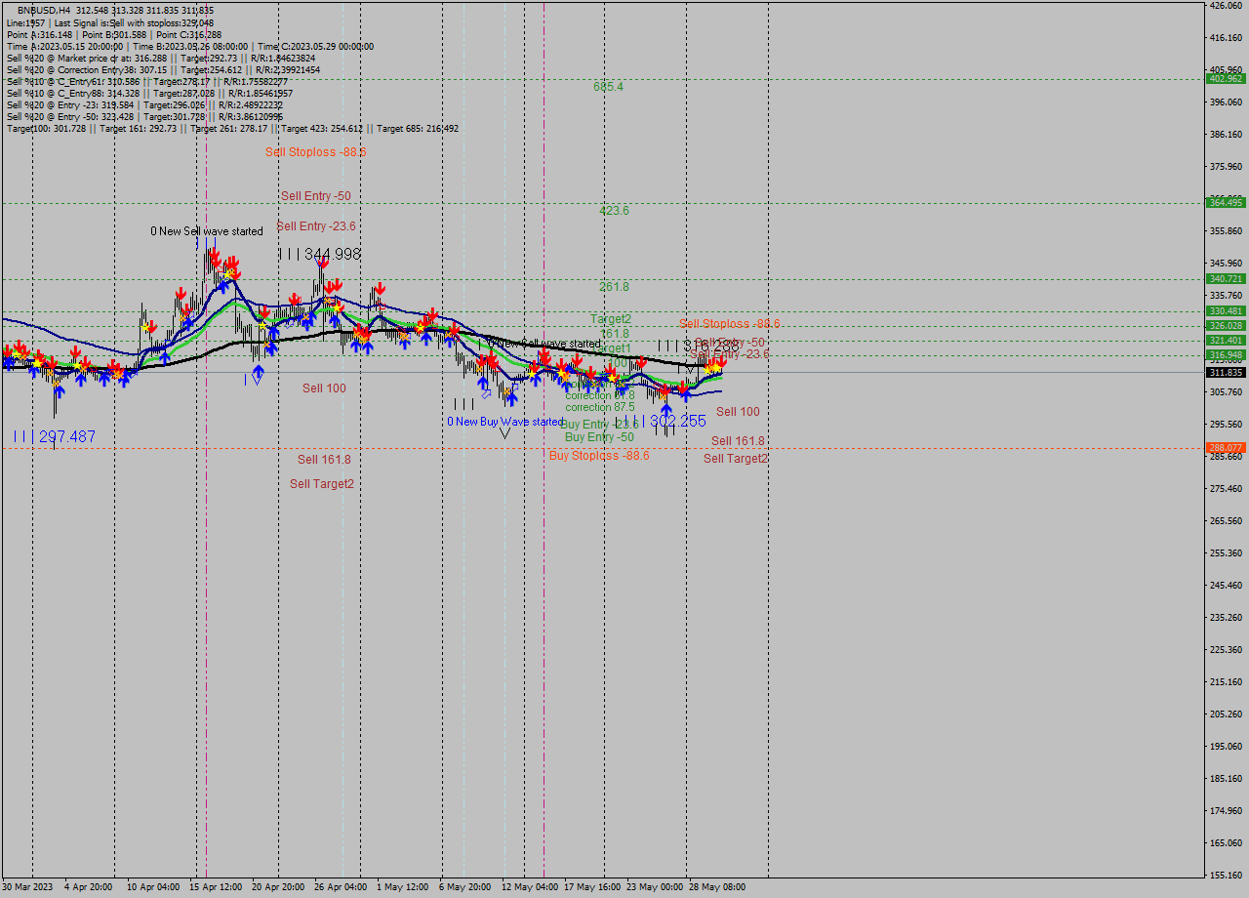
Task: Click 174.960 on the price axis
Action: click(x=1226, y=810)
